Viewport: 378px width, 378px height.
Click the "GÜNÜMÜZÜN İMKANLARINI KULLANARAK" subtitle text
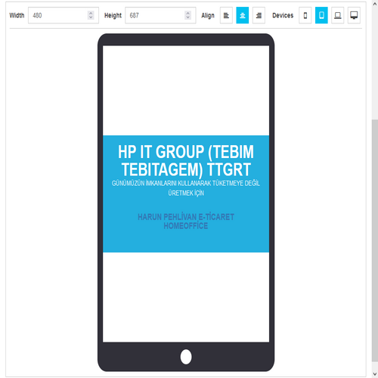[x=162, y=183]
